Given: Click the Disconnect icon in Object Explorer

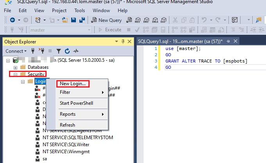Looking at the screenshot, I should [41, 51].
